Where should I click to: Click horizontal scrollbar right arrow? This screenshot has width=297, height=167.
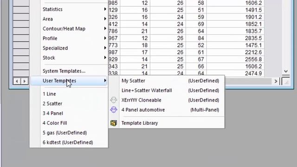pyautogui.click(x=276, y=82)
